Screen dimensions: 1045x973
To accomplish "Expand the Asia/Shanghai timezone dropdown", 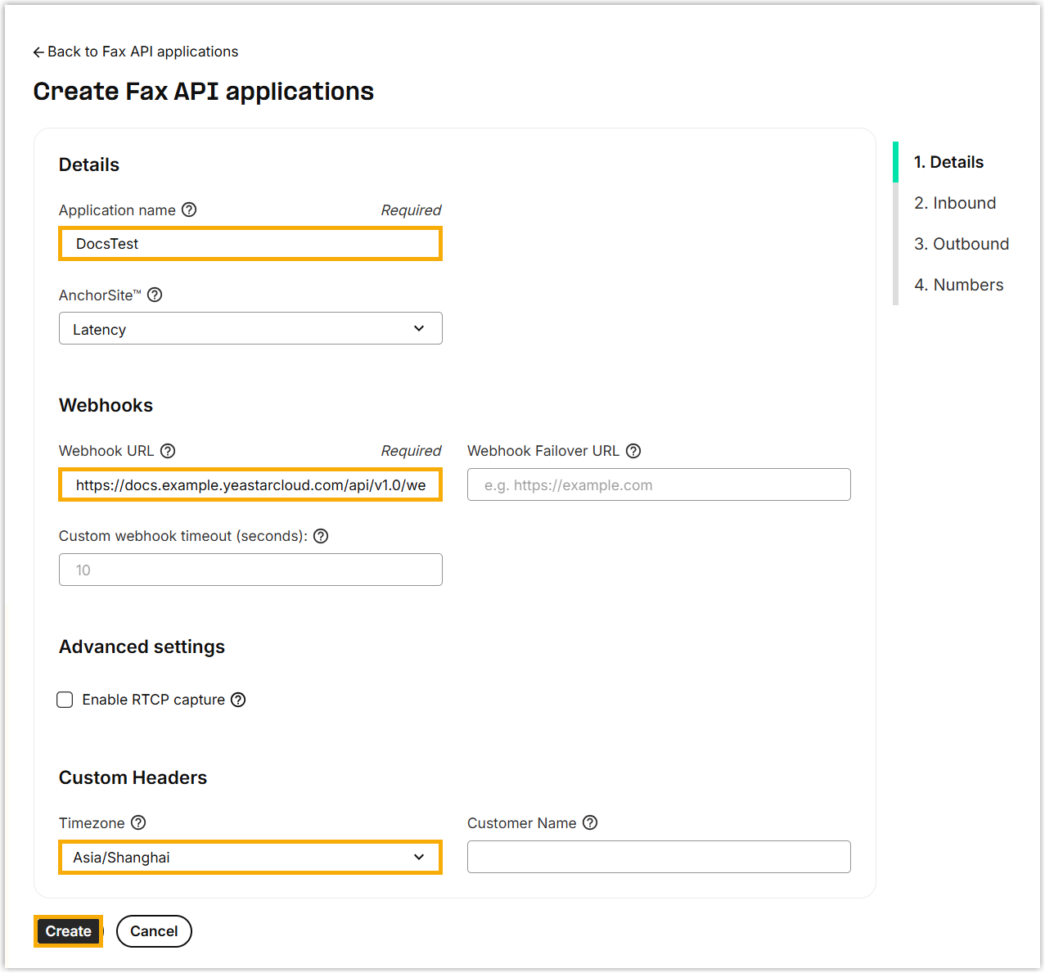I will (250, 858).
